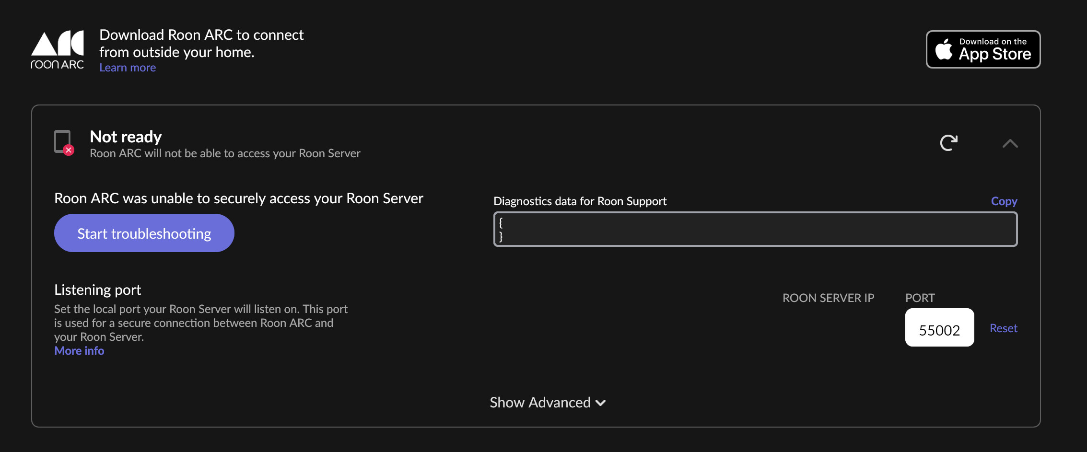Viewport: 1087px width, 452px height.
Task: Click the Not ready device status icon
Action: pyautogui.click(x=64, y=142)
